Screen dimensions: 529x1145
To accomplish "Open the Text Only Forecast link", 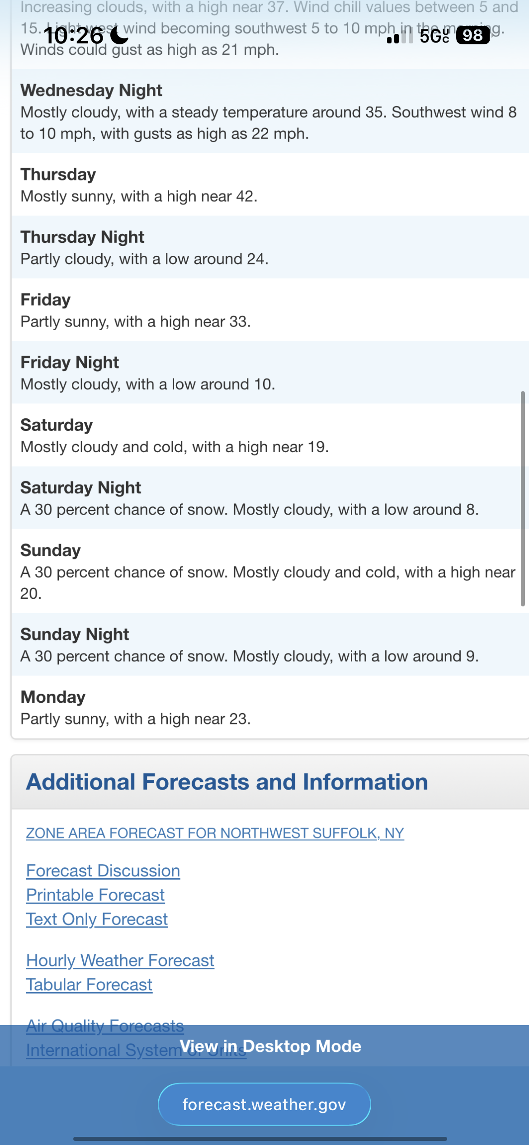I will [x=97, y=919].
